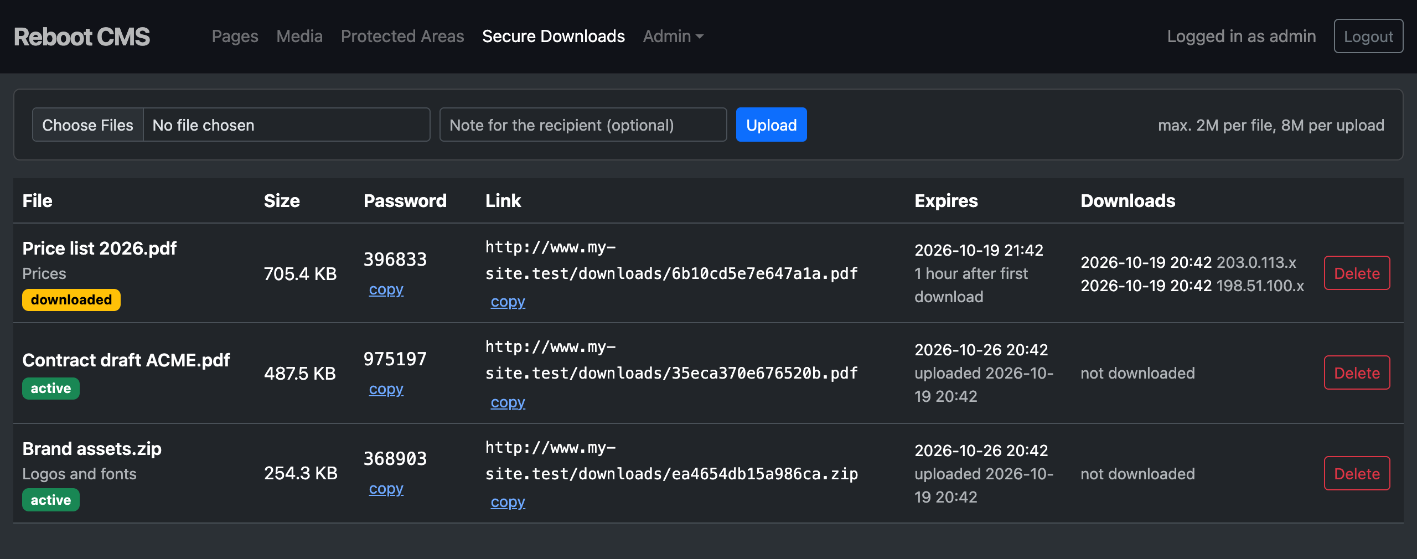Click the blue Upload button
The height and width of the screenshot is (559, 1417).
point(771,125)
